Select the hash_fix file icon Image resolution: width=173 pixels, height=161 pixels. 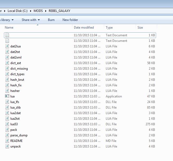point(7,85)
